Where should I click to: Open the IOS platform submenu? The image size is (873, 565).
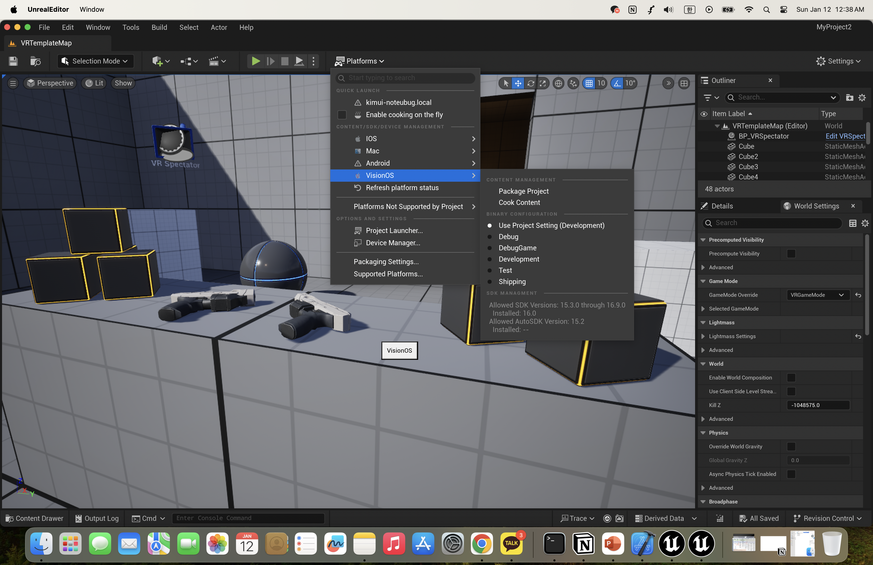(405, 139)
